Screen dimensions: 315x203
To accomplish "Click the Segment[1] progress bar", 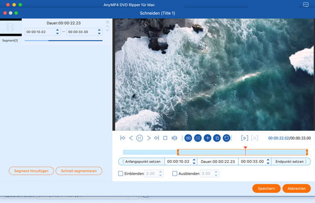I will (x=64, y=40).
